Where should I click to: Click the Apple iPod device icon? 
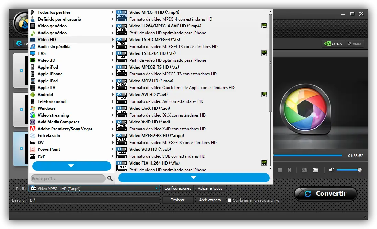[33, 67]
